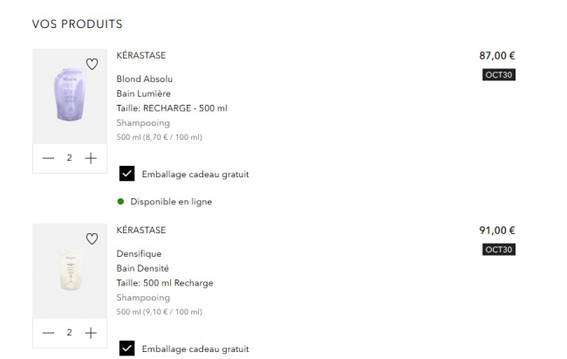Toggle gift wrap checkbox for Densifique
The image size is (567, 359).
coord(126,349)
